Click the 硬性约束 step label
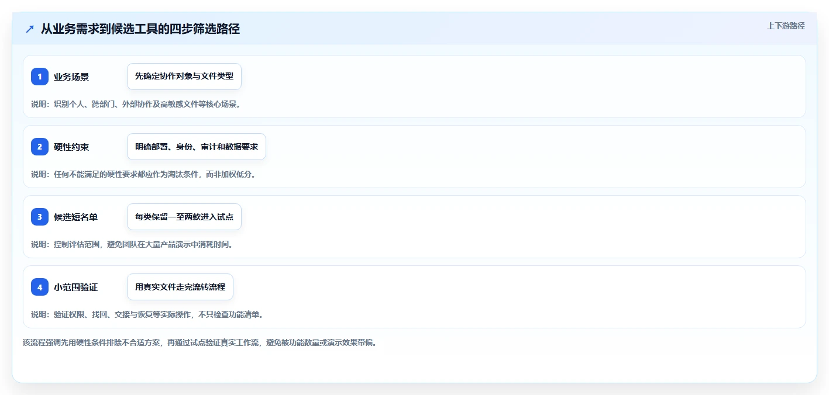 tap(71, 147)
